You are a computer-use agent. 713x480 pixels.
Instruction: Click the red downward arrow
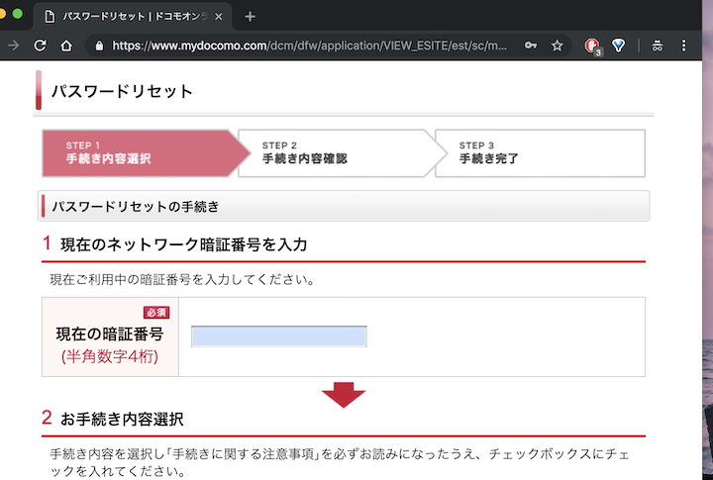344,395
